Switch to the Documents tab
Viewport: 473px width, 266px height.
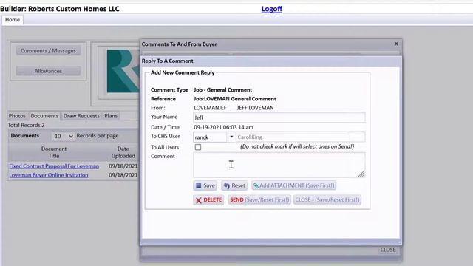coord(44,116)
